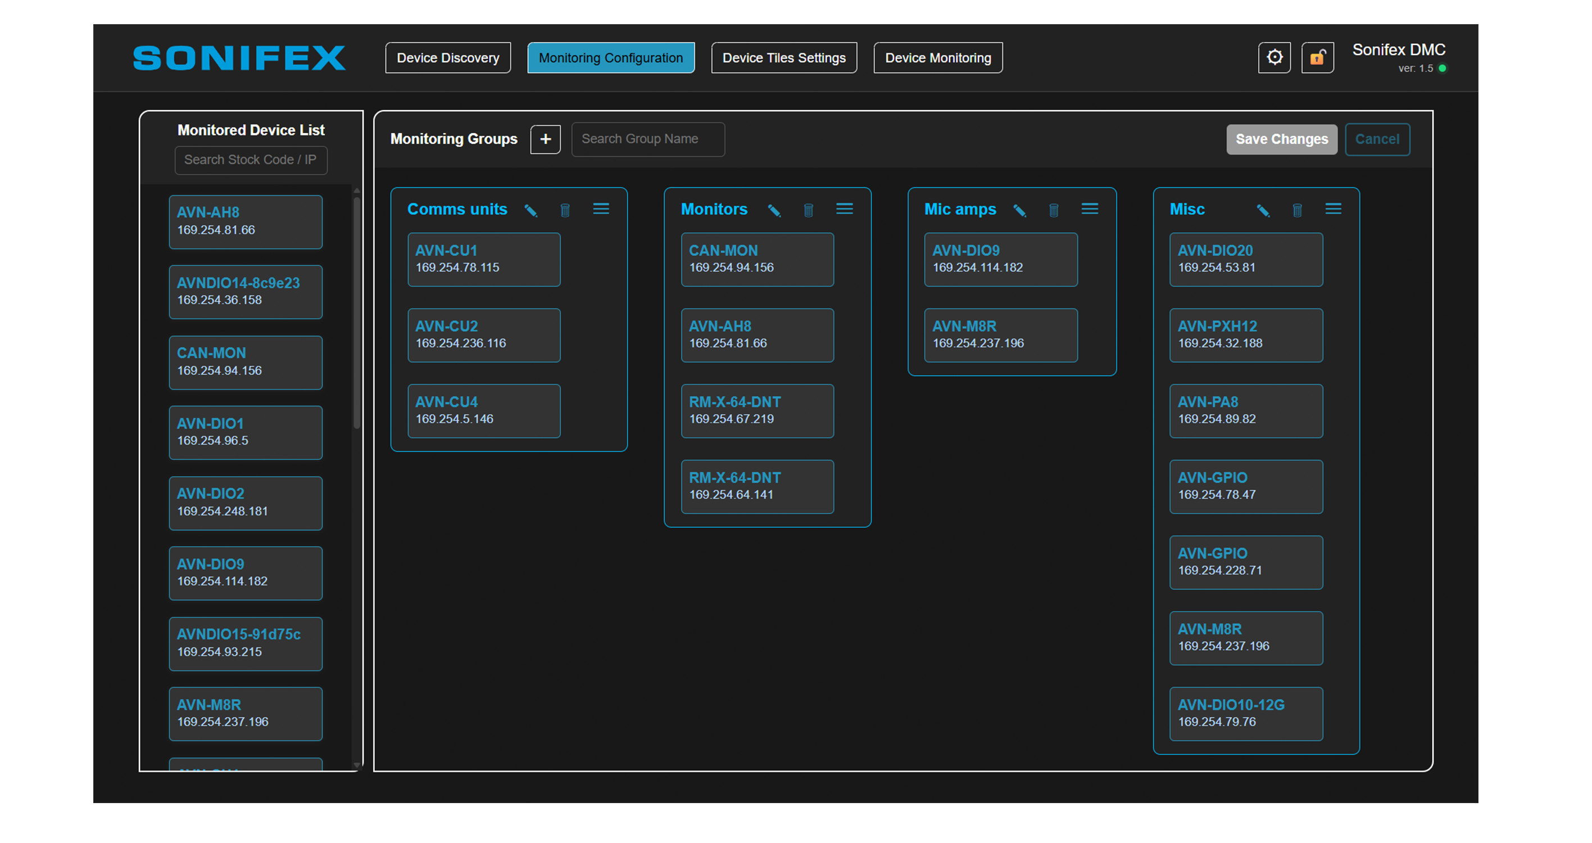The image size is (1592, 843).
Task: Open the Device Monitoring tab
Action: click(x=937, y=57)
